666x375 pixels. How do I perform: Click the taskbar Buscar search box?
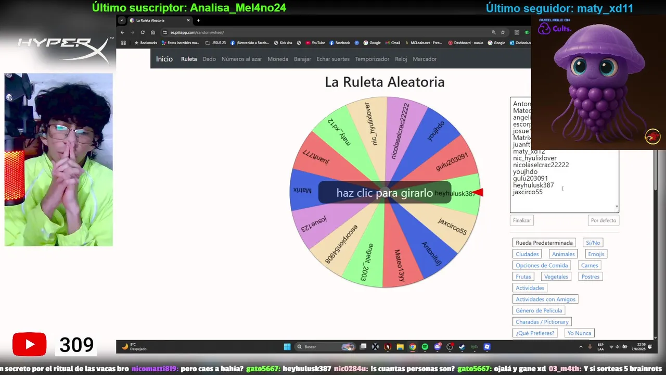326,347
